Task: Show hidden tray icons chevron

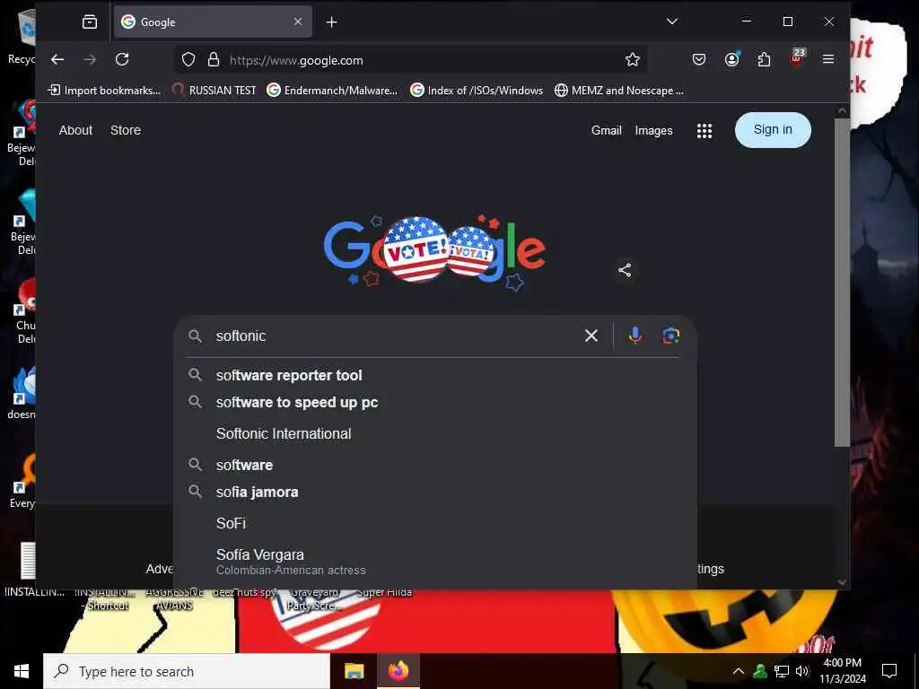Action: (739, 671)
